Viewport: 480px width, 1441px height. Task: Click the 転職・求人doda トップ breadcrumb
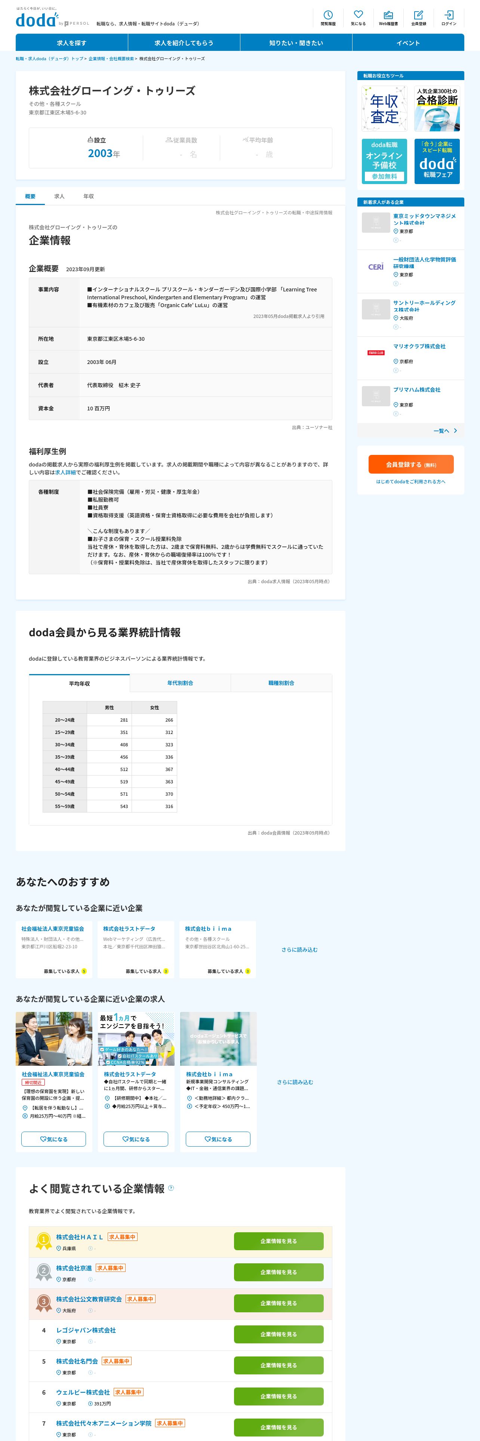49,59
